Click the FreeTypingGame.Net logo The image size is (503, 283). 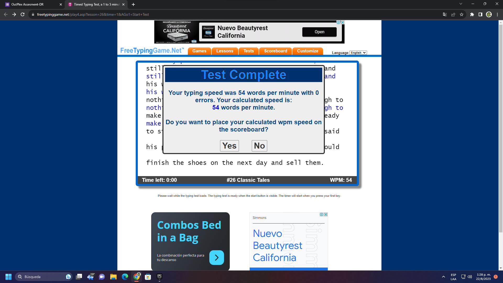tap(152, 50)
